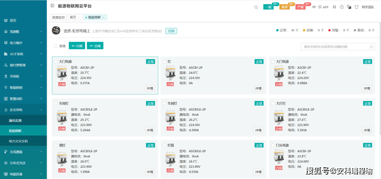Expand the 驾驶舱 menu chevron

click(41, 31)
